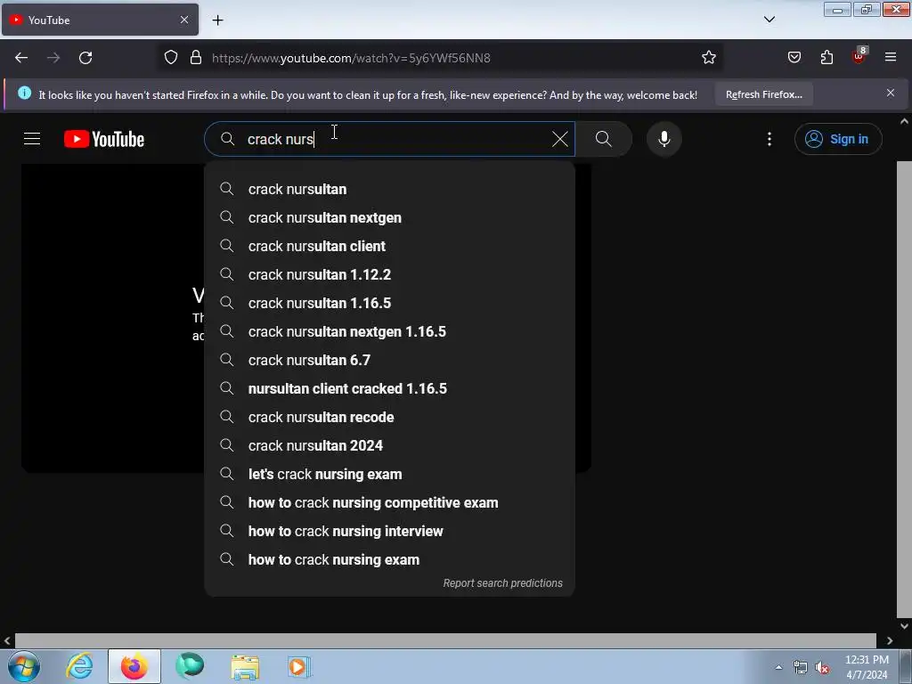Click the horizontal scrollbar right arrow

890,640
